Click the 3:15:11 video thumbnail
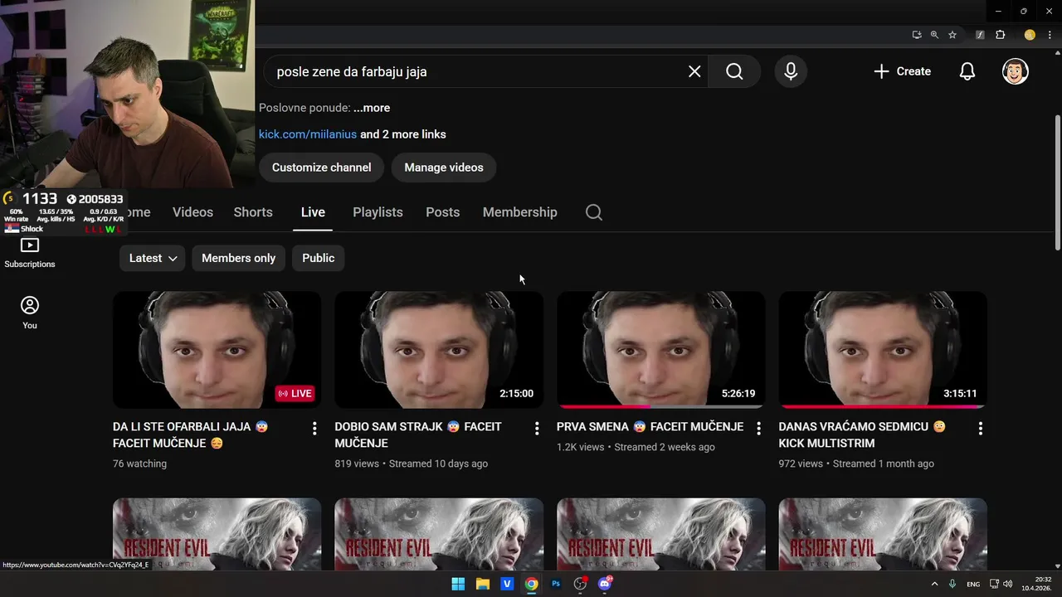Viewport: 1062px width, 597px height. (x=883, y=350)
